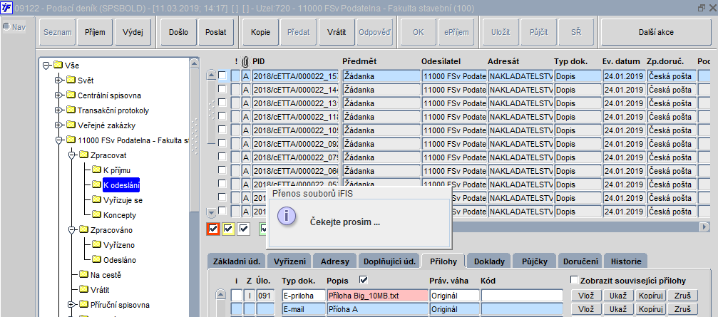
Task: Click the Příjem toolbar button
Action: [95, 32]
